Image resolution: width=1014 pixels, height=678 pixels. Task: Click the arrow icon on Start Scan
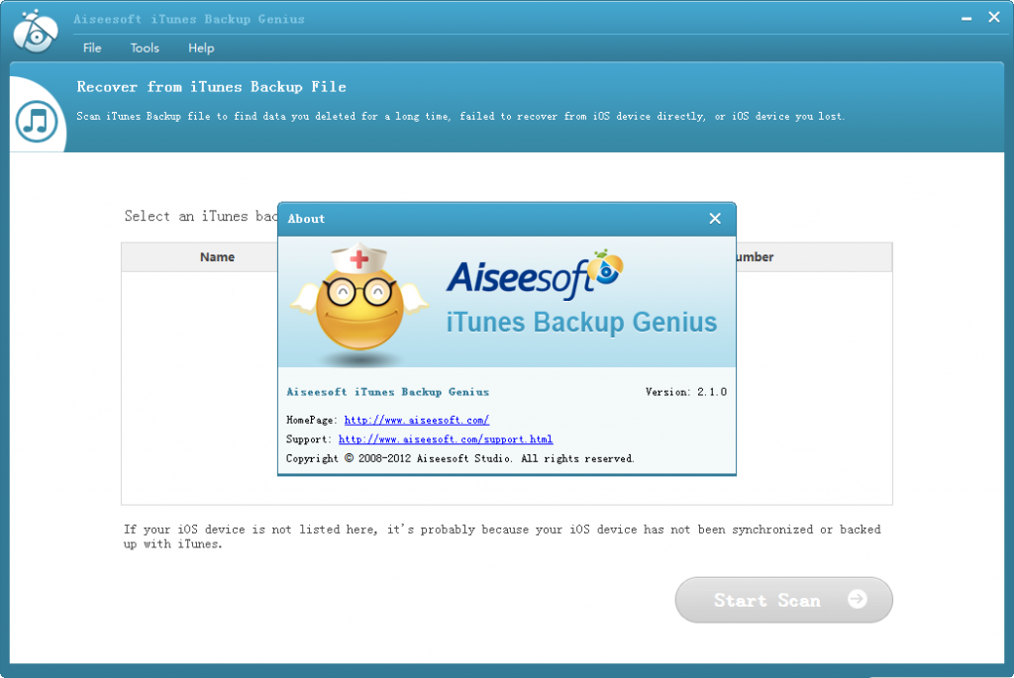[x=858, y=599]
